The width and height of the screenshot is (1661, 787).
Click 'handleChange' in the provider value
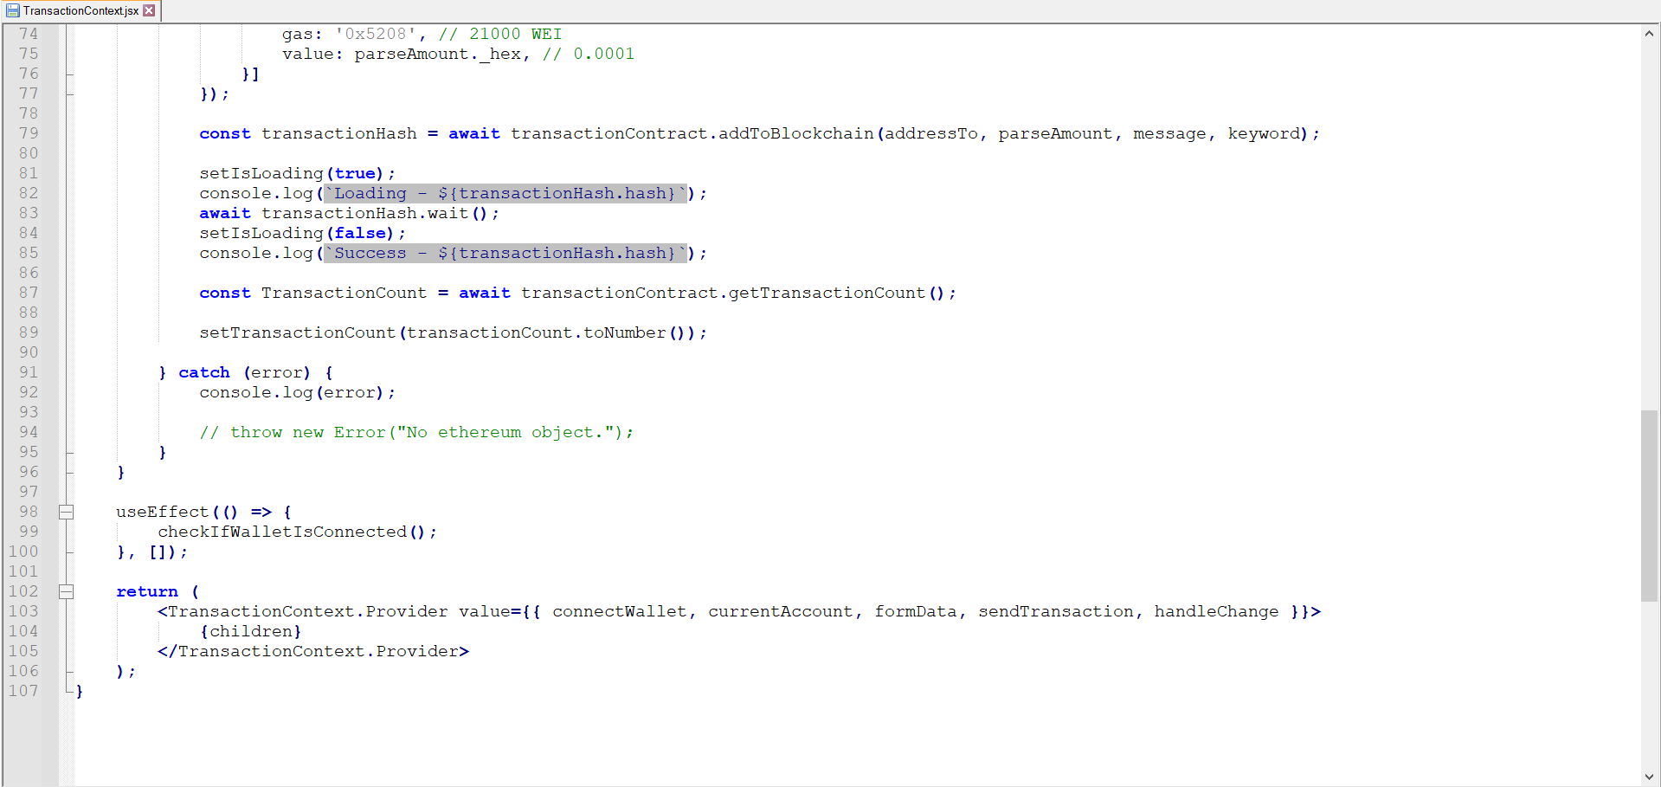(1216, 611)
